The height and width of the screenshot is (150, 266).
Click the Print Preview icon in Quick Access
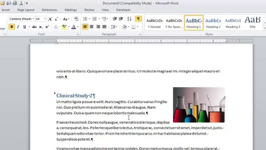tap(21, 3)
